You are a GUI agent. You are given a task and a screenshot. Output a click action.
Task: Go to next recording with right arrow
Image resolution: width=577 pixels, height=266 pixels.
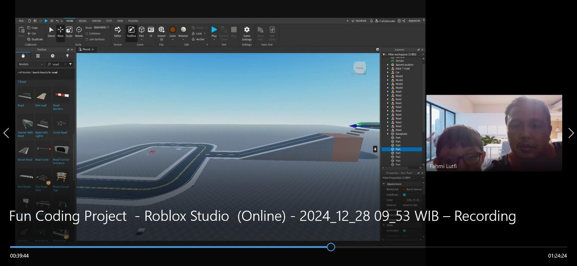571,133
